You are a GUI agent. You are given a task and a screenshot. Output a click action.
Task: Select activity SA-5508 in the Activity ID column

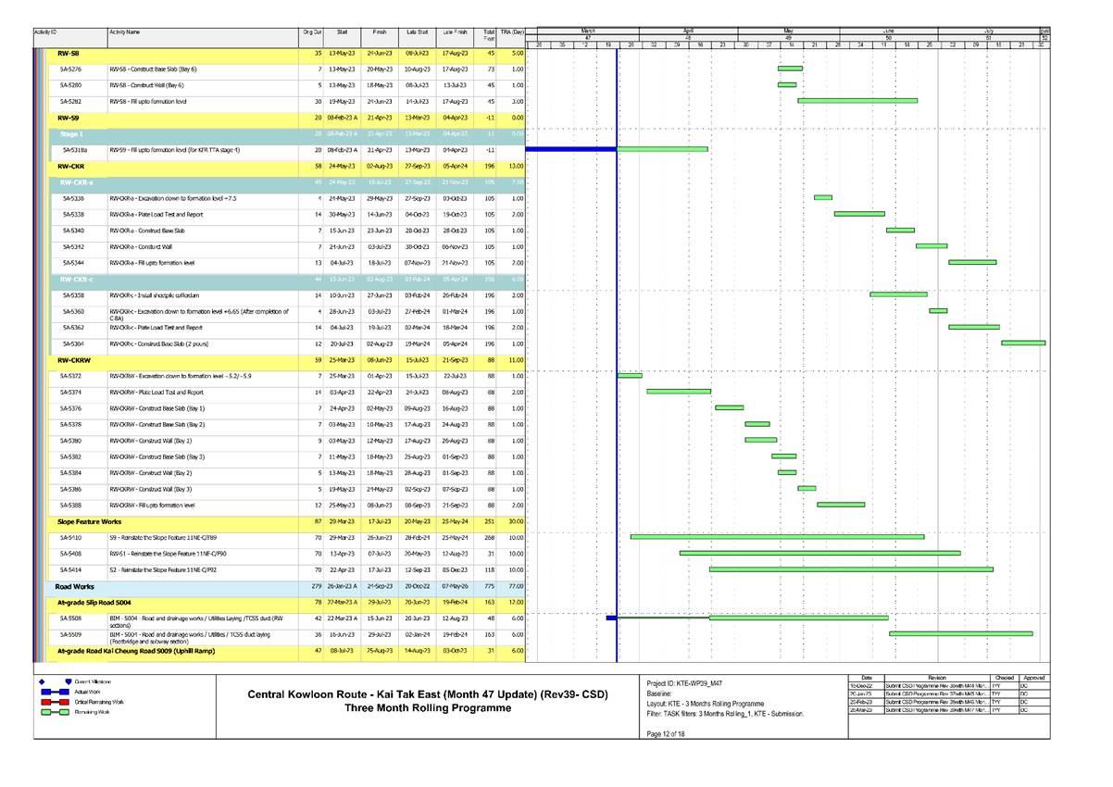(x=72, y=617)
